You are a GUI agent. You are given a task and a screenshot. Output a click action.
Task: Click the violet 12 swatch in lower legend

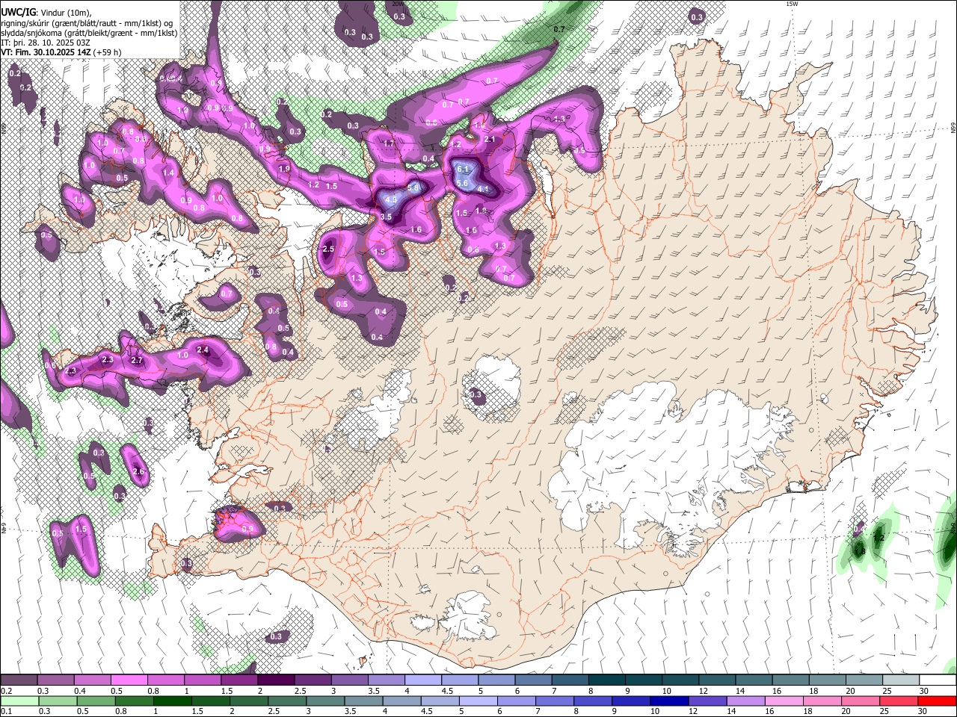pyautogui.click(x=708, y=701)
